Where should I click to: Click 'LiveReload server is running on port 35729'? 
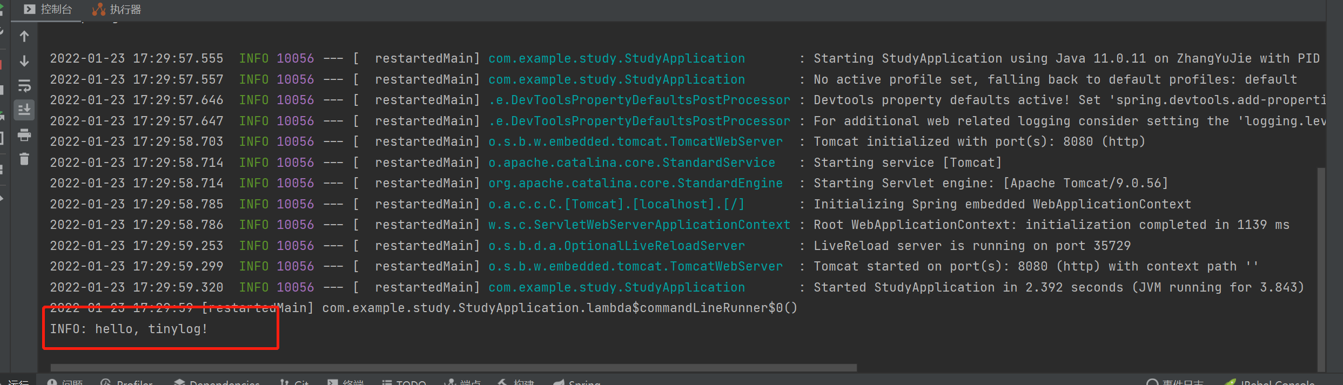pos(972,246)
